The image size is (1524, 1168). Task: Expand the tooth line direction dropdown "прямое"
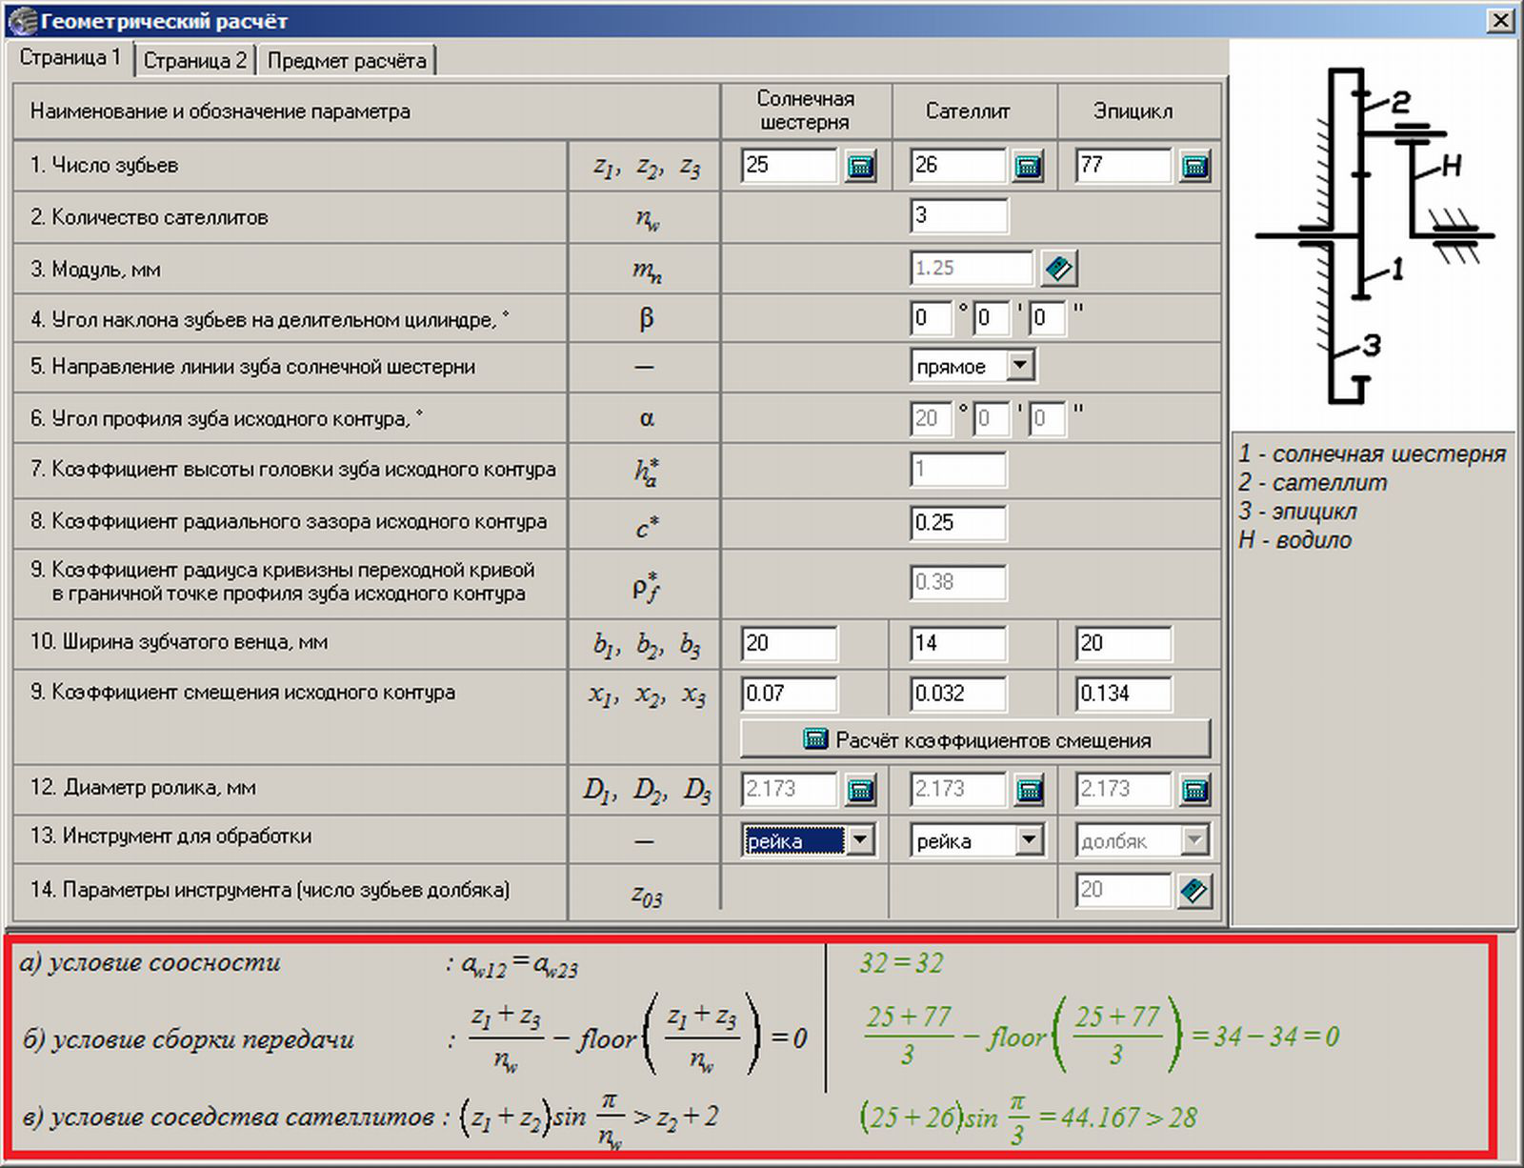pyautogui.click(x=1020, y=366)
